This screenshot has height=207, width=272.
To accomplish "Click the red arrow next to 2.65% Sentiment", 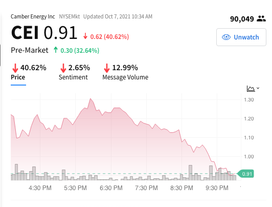I will coord(63,68).
